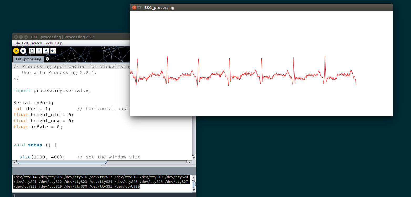Minimize the EKG_processing output window
The width and height of the screenshot is (411, 197).
point(139,8)
